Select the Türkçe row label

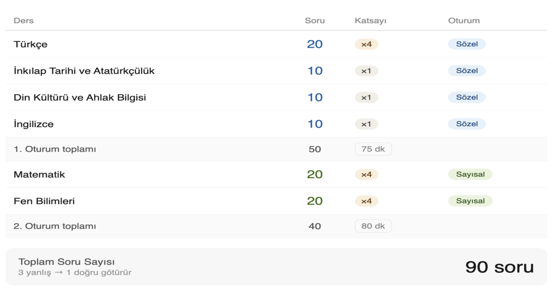(x=31, y=44)
